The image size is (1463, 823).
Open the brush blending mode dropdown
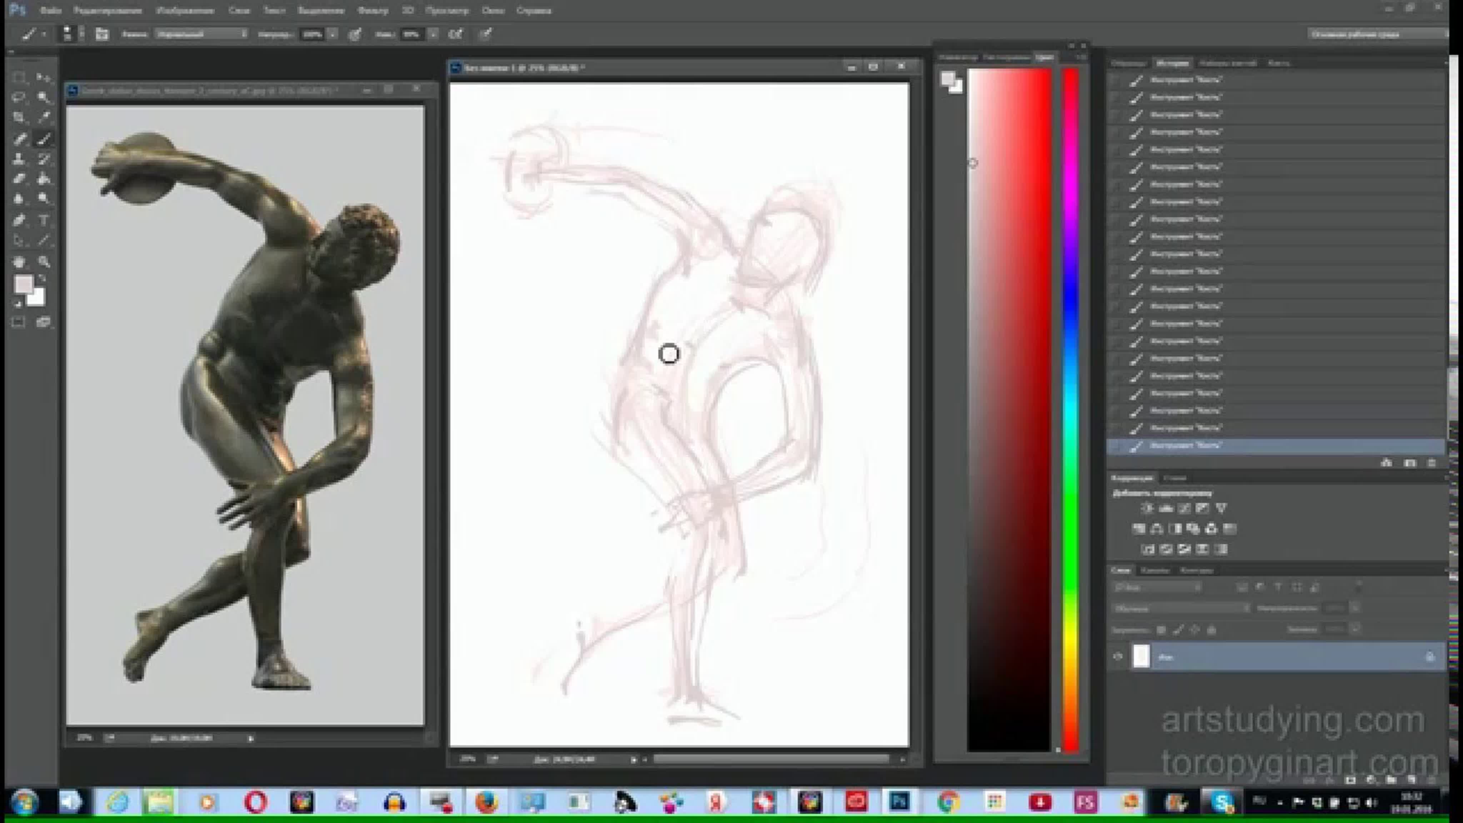click(x=201, y=34)
